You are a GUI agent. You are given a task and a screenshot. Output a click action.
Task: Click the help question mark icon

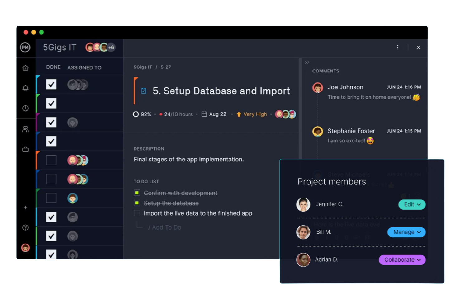[x=26, y=227]
